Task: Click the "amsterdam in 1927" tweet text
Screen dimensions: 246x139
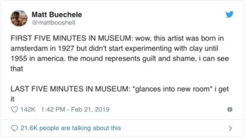Action: point(42,48)
